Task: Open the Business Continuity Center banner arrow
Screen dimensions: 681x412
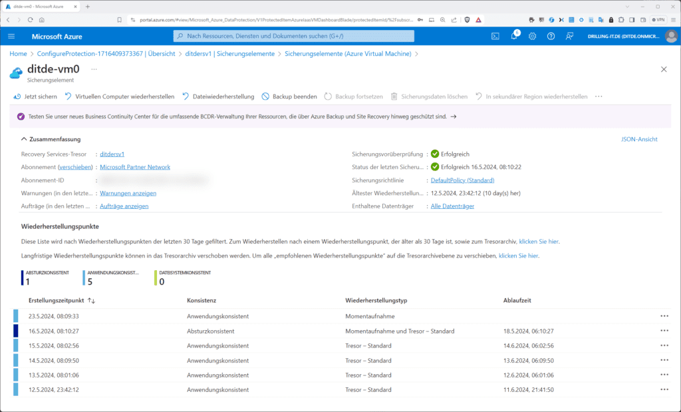Action: [454, 116]
